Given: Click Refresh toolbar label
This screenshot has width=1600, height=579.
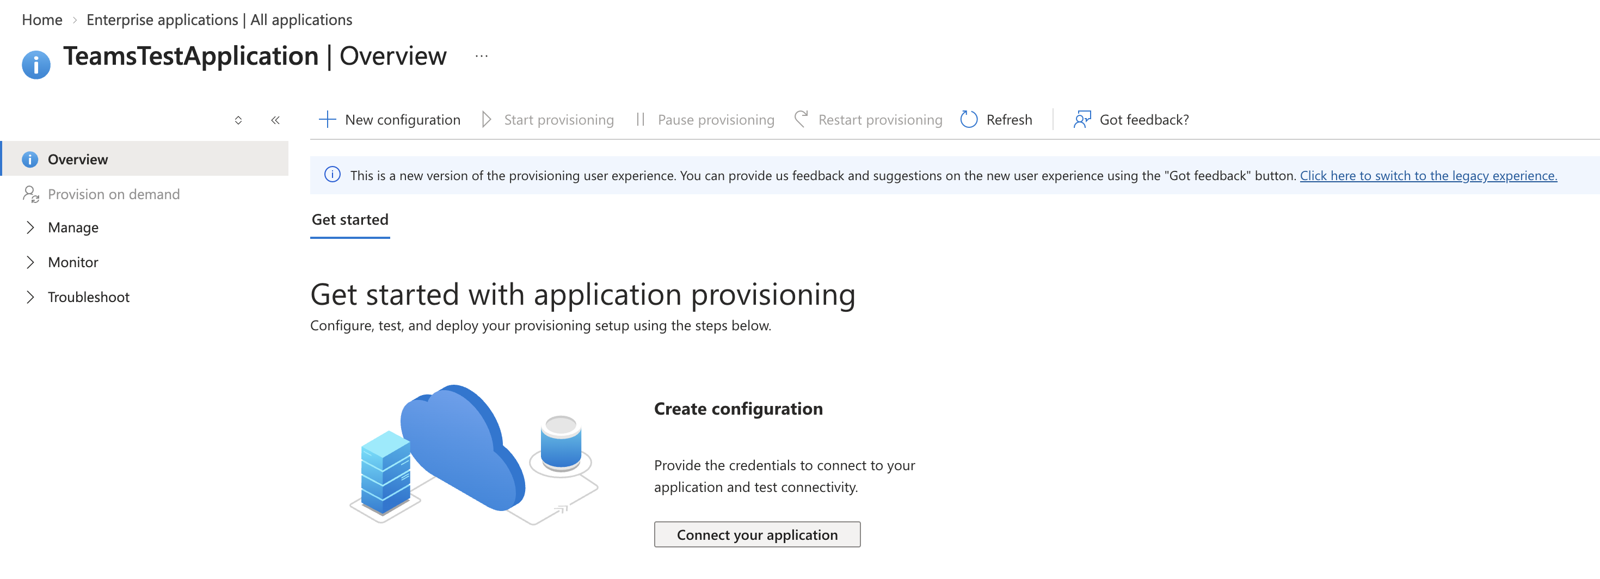Looking at the screenshot, I should (x=1010, y=120).
